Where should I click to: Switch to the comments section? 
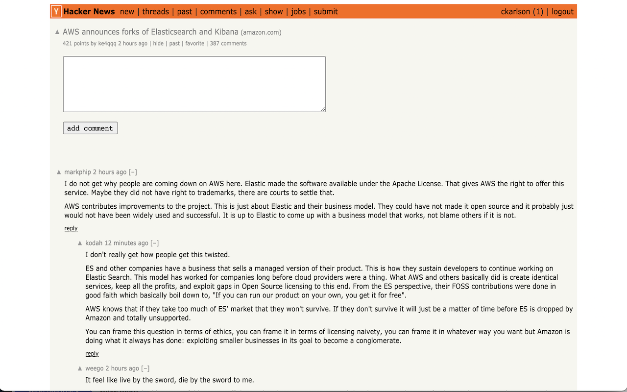(x=218, y=11)
